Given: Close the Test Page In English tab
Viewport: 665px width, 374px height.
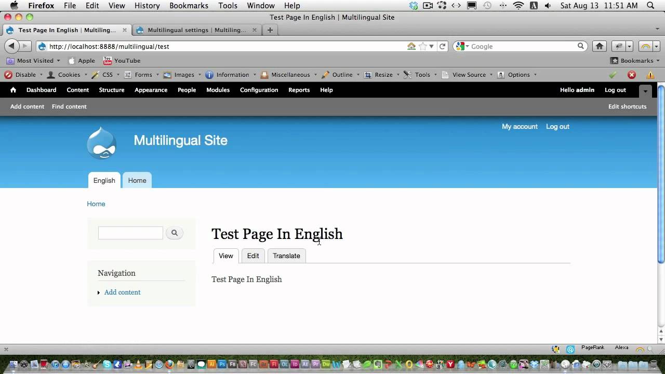Looking at the screenshot, I should 125,30.
